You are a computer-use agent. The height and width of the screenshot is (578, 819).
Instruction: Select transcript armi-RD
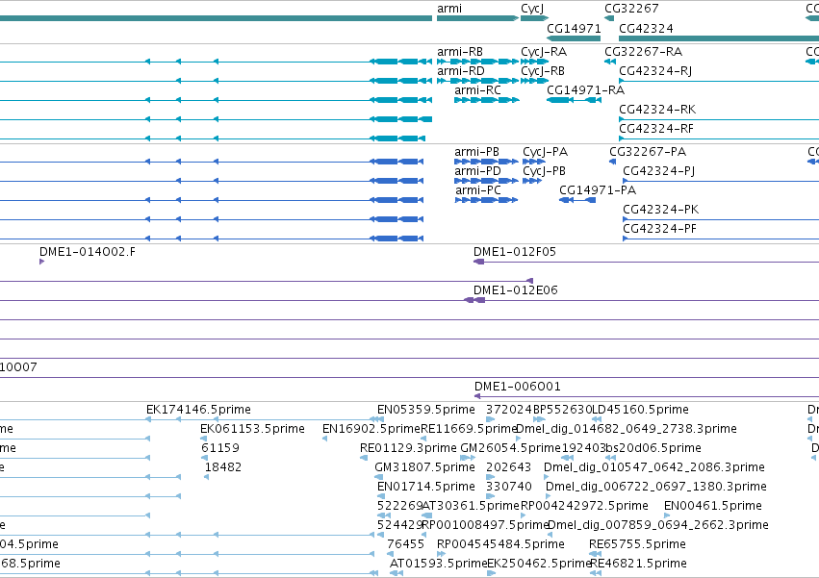coord(460,71)
